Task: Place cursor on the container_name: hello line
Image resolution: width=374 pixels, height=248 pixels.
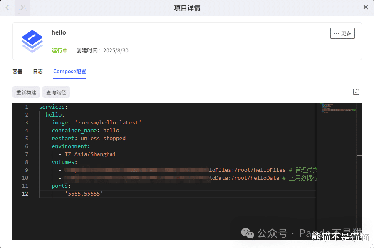Action: coord(85,131)
